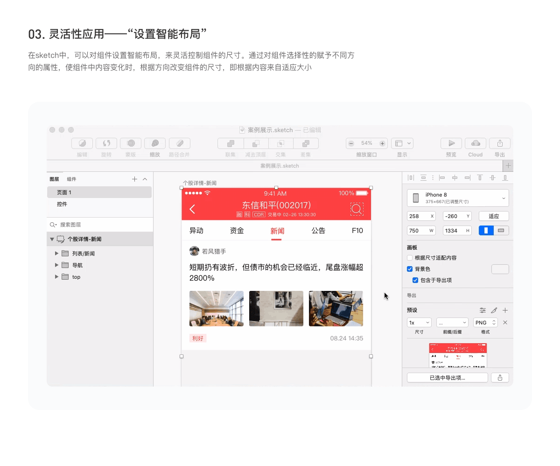The image size is (560, 466).
Task: Open 预览 (Preview) mode
Action: click(451, 143)
